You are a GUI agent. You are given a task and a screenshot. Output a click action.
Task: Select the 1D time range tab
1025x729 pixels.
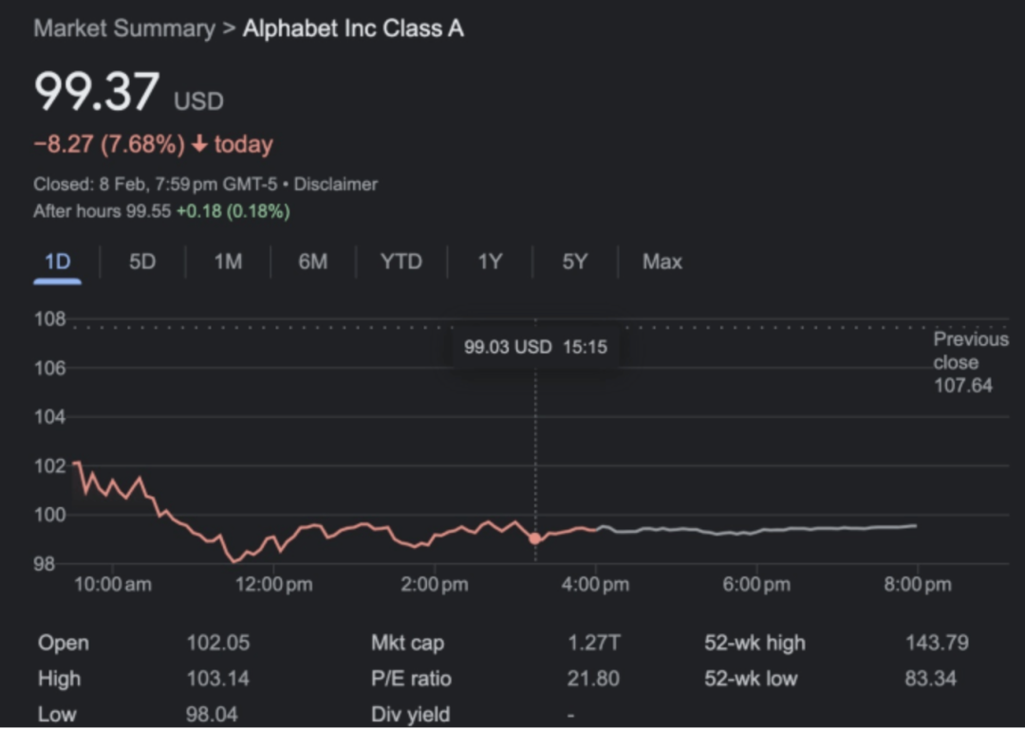58,262
